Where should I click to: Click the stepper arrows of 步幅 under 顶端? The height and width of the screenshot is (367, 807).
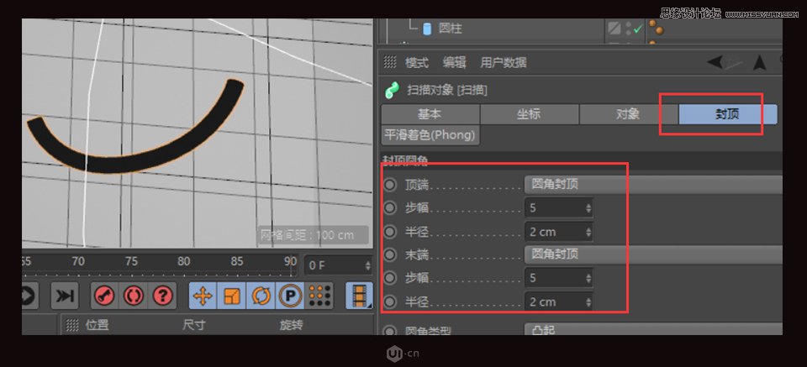588,208
